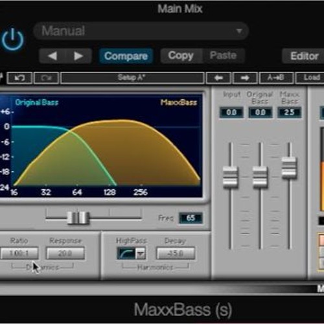
Task: Click the frequency slider handle
Action: click(x=78, y=218)
